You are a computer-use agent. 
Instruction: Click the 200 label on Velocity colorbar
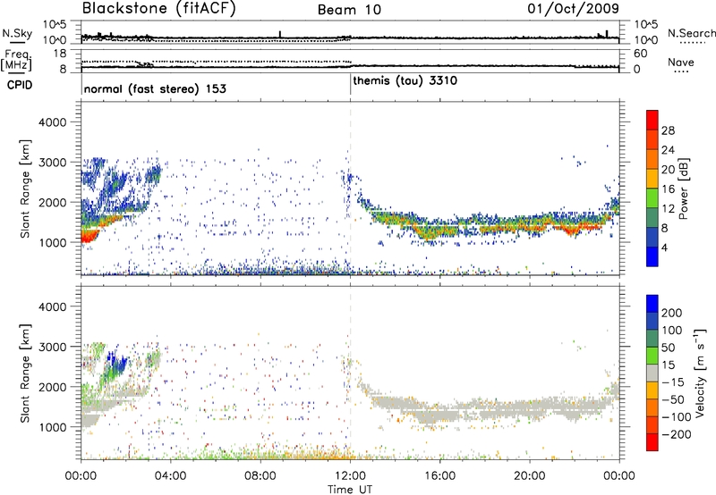click(672, 313)
